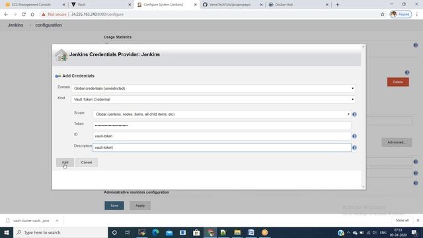
Task: Click the Jenkins Credentials Provider home icon
Action: [61, 55]
